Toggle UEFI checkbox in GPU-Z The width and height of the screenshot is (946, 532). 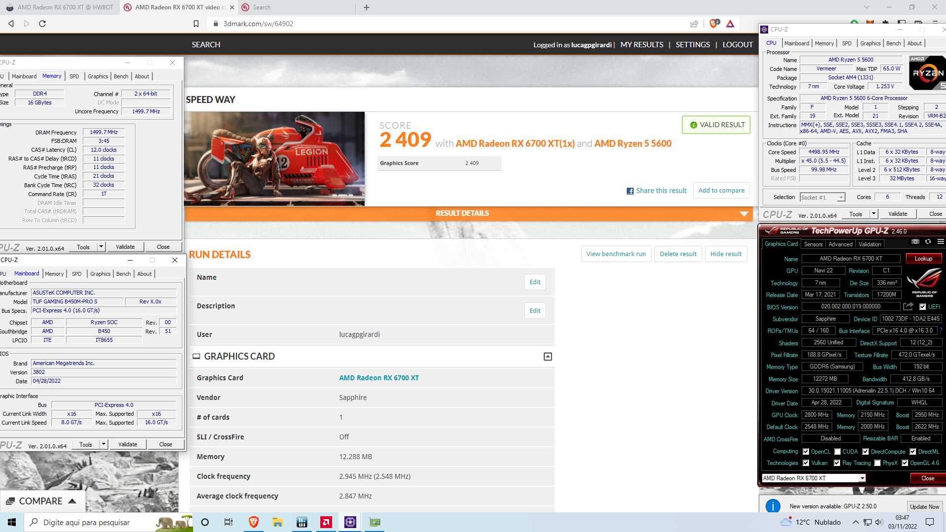[x=923, y=307]
